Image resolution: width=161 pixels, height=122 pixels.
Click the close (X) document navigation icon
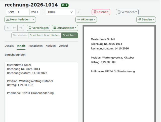(8, 28)
